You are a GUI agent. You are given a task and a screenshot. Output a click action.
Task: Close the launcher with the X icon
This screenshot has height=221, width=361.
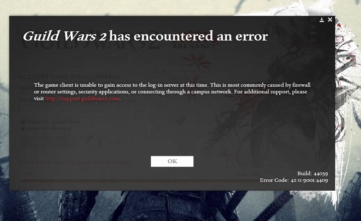pos(330,20)
